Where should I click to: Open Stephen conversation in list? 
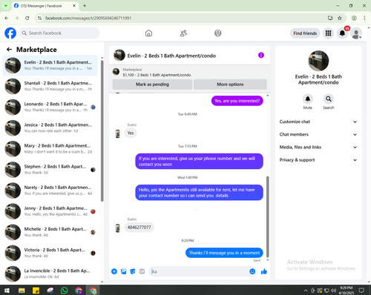click(50, 170)
